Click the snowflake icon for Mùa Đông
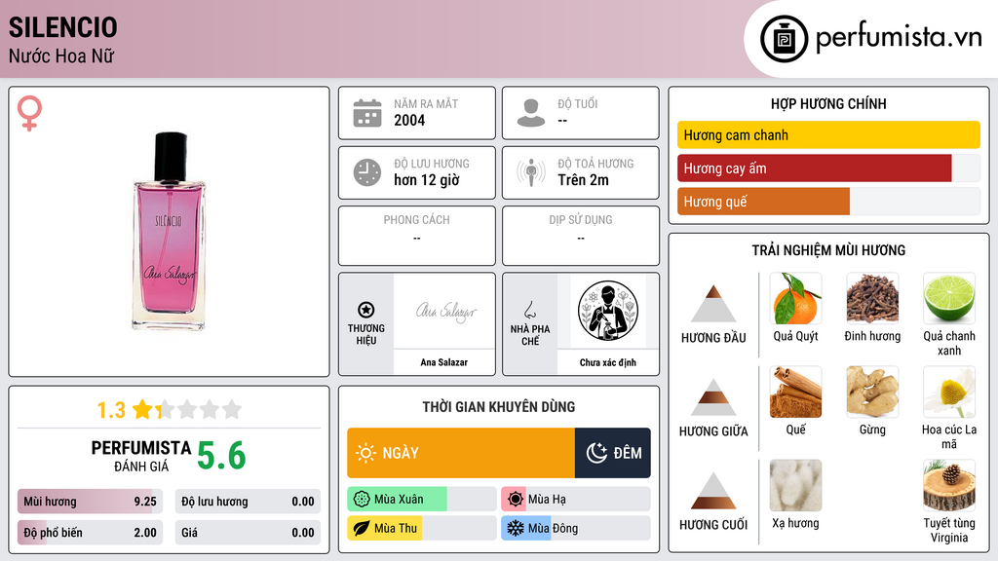 click(516, 529)
